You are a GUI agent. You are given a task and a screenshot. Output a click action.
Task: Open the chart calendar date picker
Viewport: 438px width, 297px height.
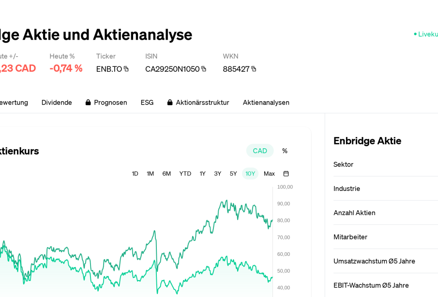286,173
